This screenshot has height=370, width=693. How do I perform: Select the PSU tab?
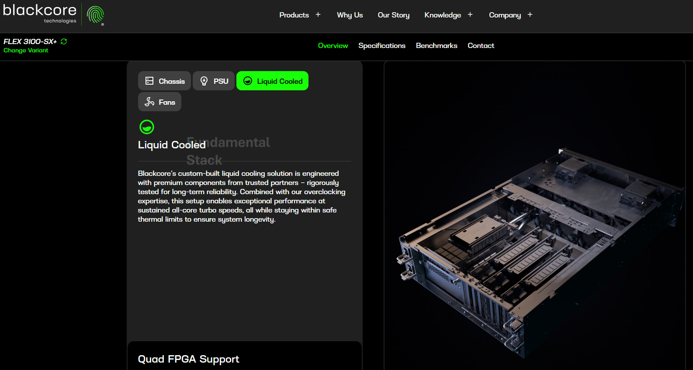click(x=214, y=81)
